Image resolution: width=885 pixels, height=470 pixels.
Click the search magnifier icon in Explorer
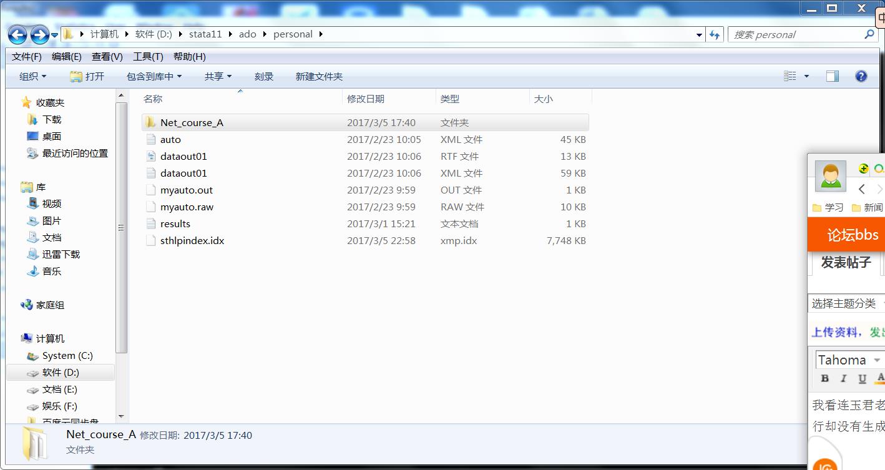(869, 34)
